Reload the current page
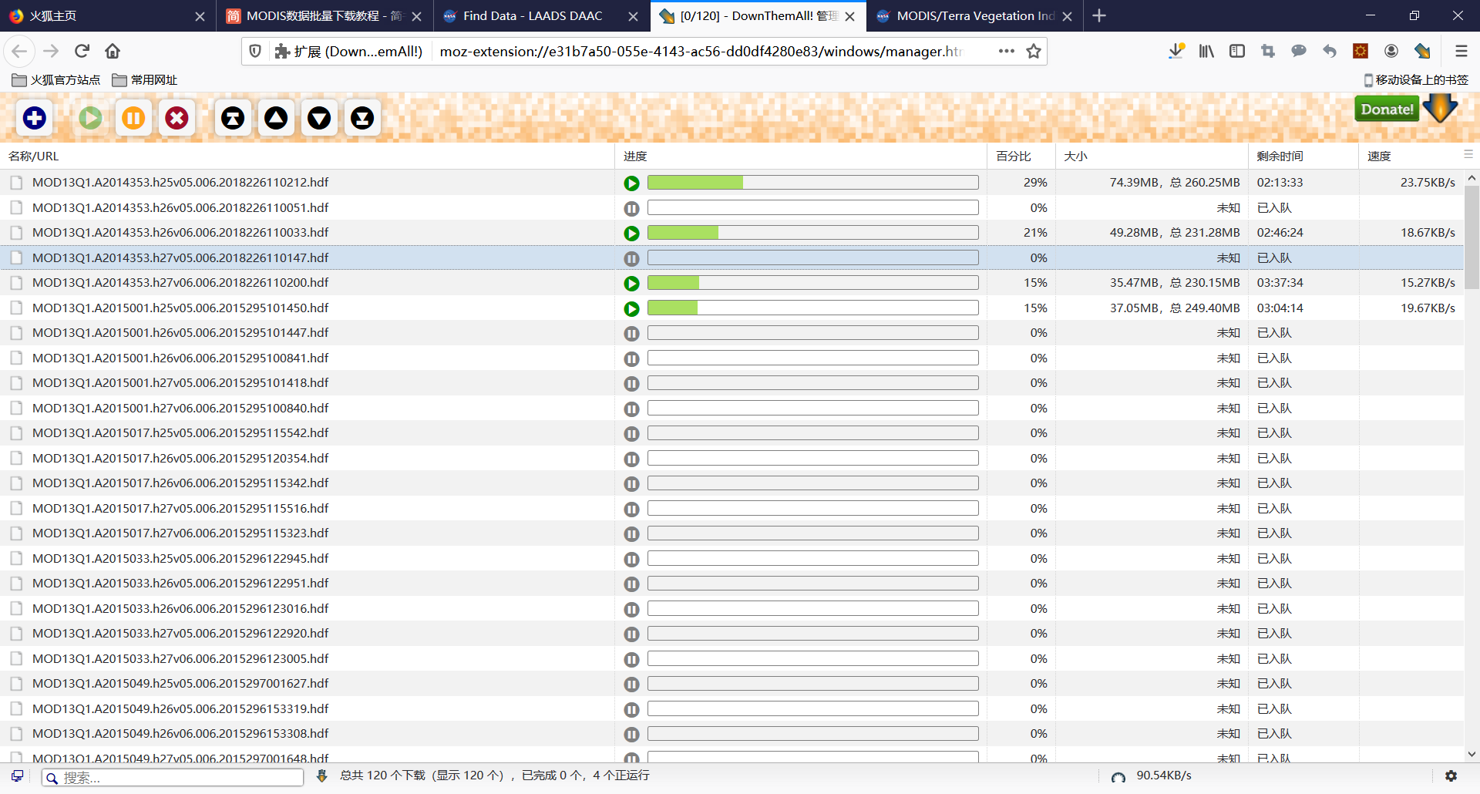This screenshot has width=1480, height=794. [82, 51]
